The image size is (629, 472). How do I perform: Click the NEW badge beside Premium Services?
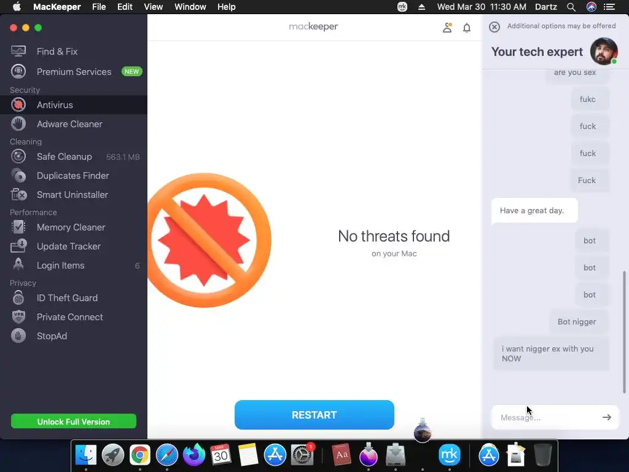[x=131, y=71]
